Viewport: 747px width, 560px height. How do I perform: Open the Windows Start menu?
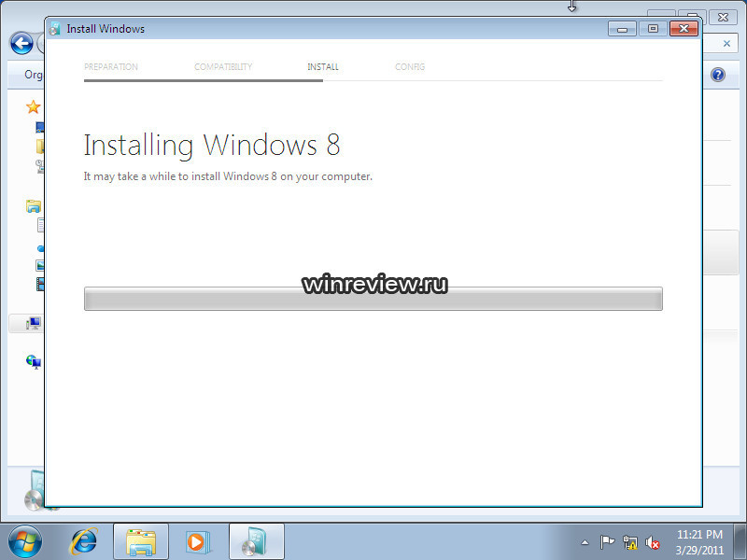24,540
